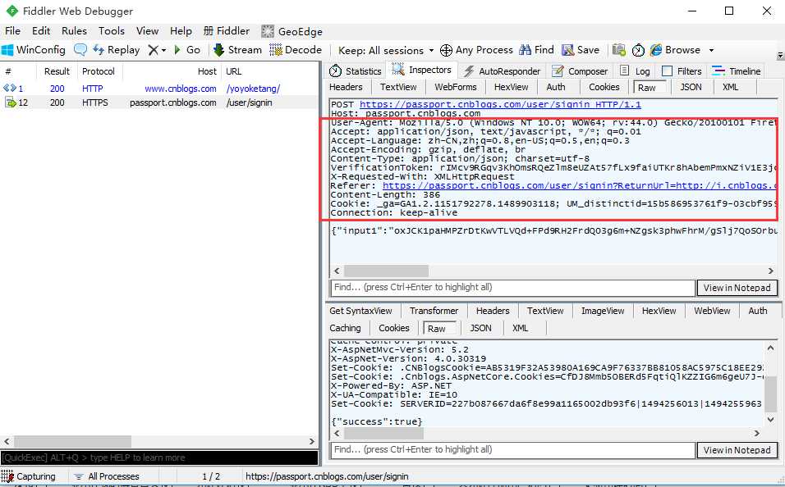
Task: Switch to the Inspectors tab
Action: click(422, 70)
